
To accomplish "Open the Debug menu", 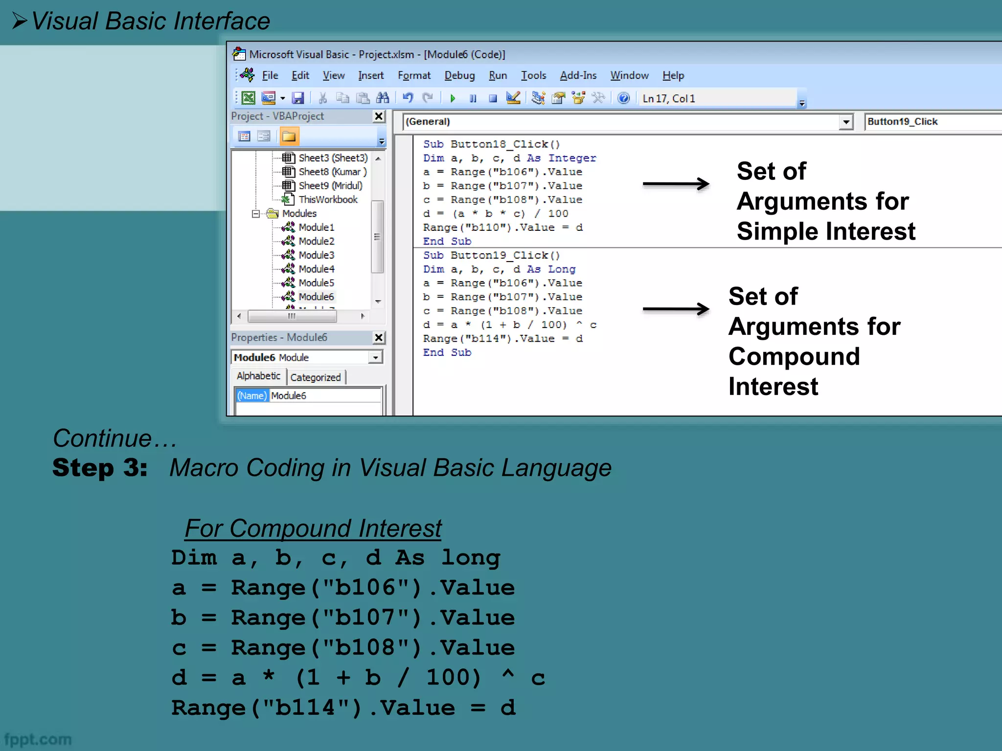I will point(459,75).
